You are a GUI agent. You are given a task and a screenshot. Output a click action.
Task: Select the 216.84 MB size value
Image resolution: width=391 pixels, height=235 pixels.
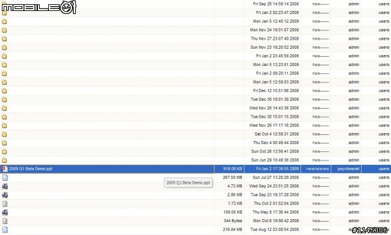point(232,230)
